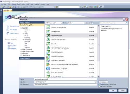Switch to the Recent Templates section
The image size is (130, 94).
click(x=32, y=22)
